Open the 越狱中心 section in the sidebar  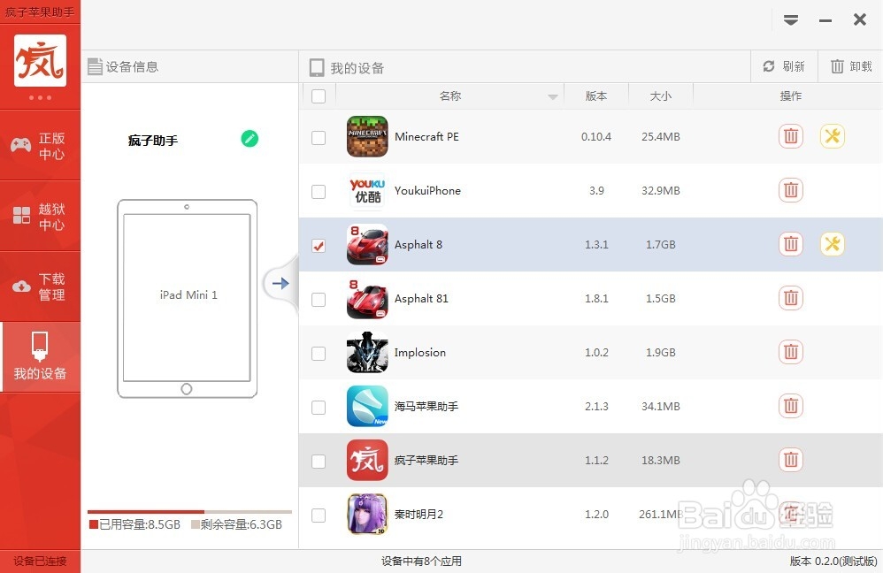[x=41, y=215]
